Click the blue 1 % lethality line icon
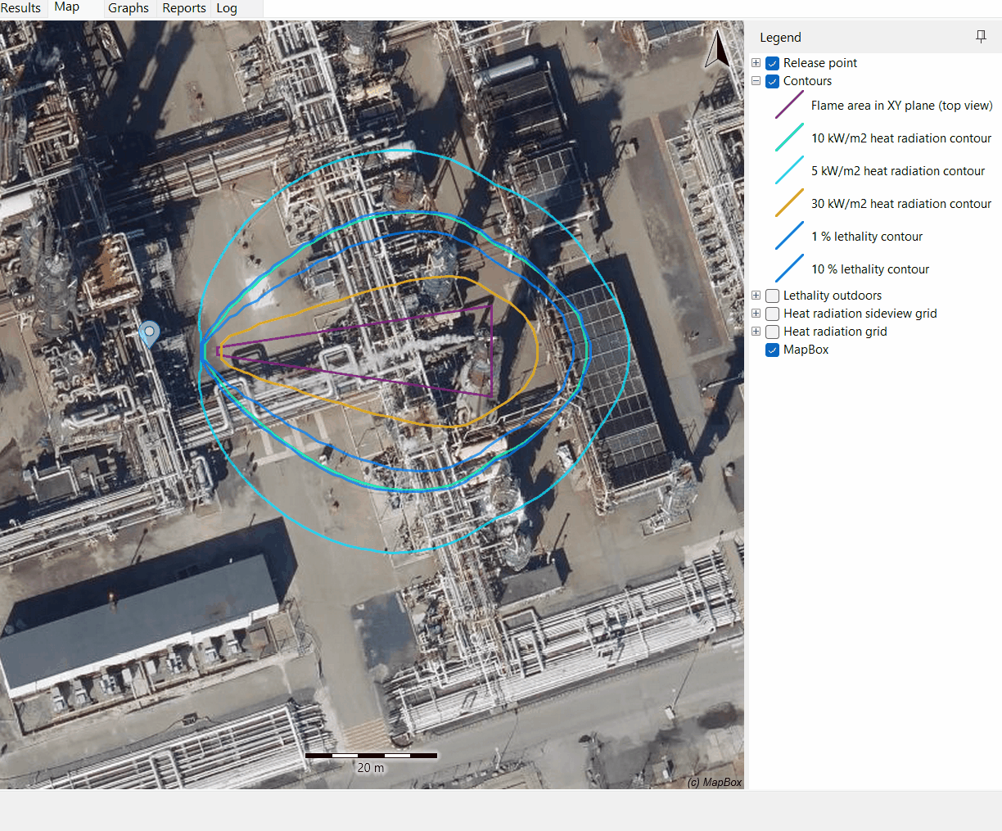Image resolution: width=1002 pixels, height=831 pixels. (x=789, y=236)
